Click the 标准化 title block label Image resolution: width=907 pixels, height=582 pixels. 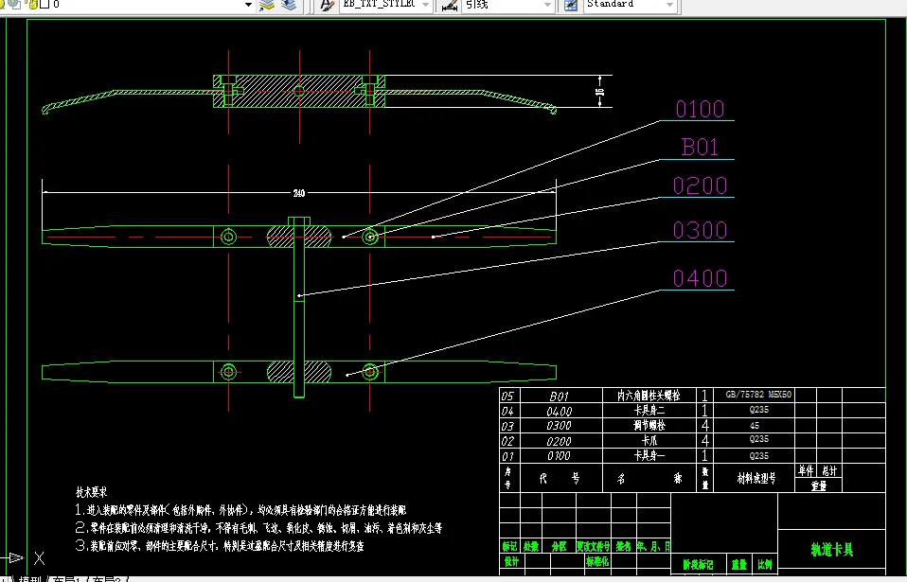click(597, 561)
